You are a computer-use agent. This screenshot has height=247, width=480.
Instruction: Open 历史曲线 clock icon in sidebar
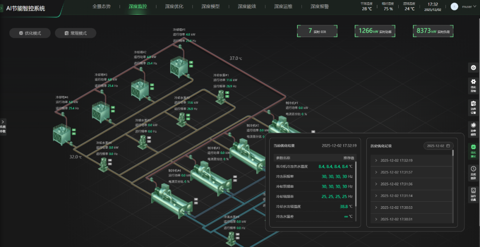click(x=473, y=170)
